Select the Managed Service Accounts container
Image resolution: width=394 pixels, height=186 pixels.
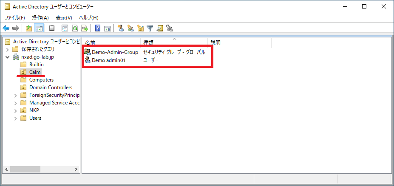[x=54, y=103]
